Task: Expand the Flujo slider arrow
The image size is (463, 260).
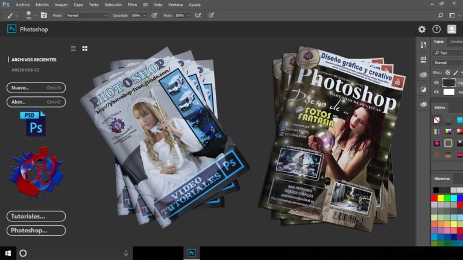Action: point(188,16)
